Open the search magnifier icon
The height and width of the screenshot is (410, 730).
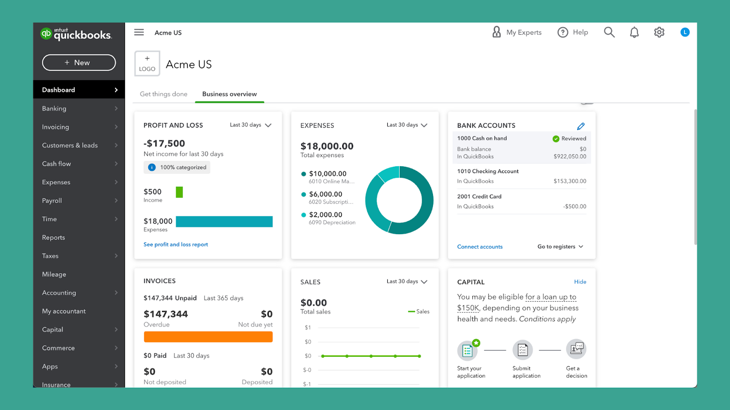coord(609,32)
